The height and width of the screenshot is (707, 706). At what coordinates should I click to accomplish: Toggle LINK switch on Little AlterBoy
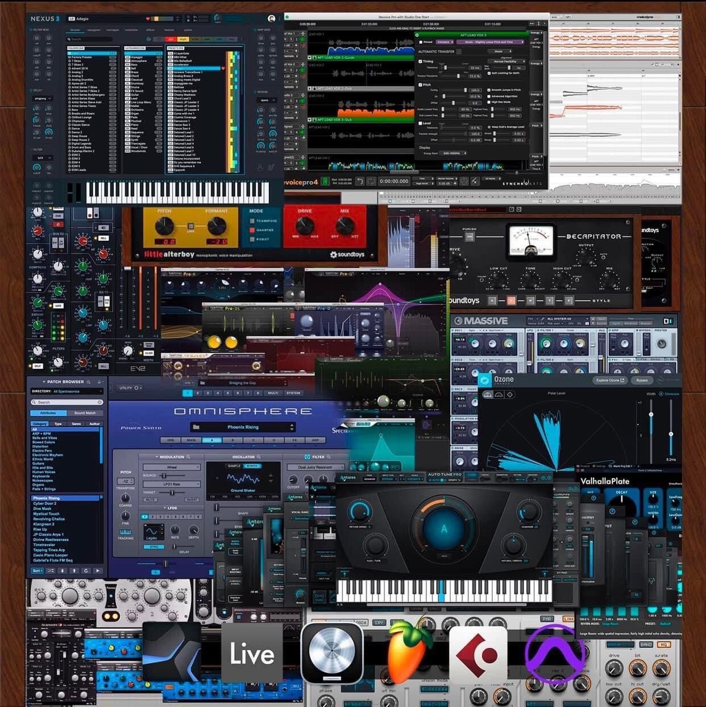(x=192, y=227)
